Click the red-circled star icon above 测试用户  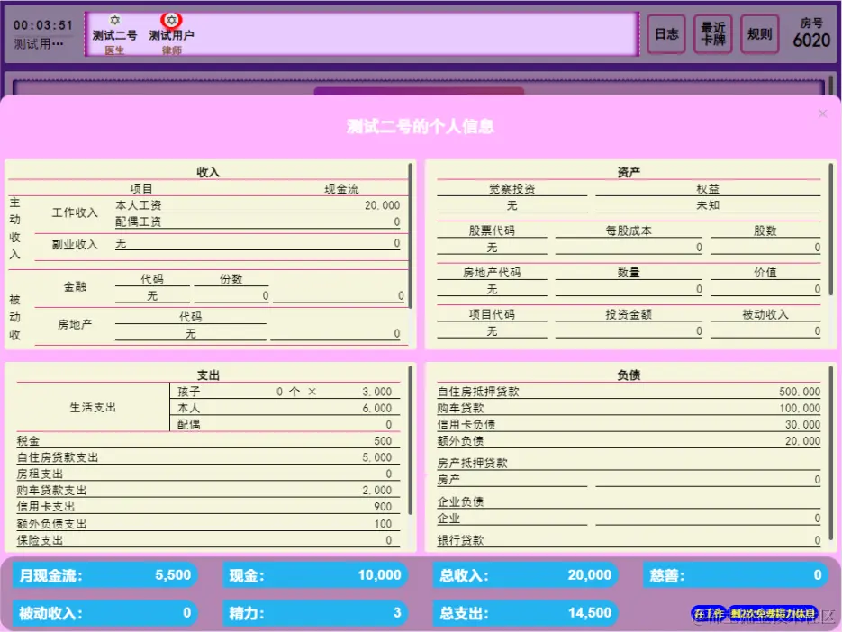coord(171,21)
